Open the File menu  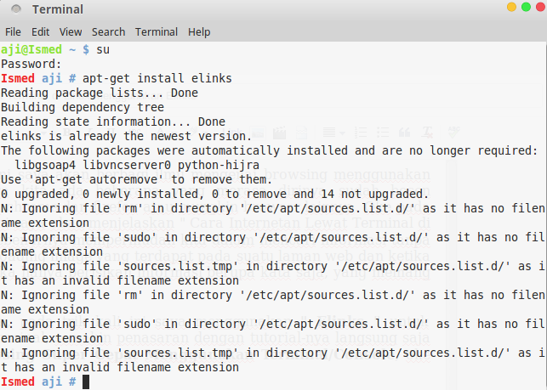pyautogui.click(x=13, y=32)
